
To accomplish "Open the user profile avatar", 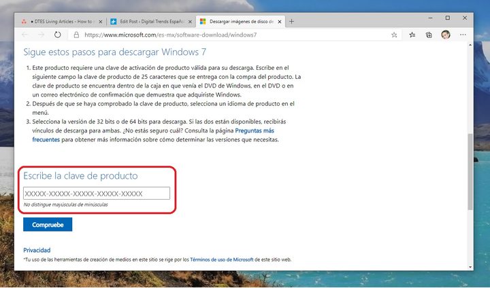I will point(446,35).
